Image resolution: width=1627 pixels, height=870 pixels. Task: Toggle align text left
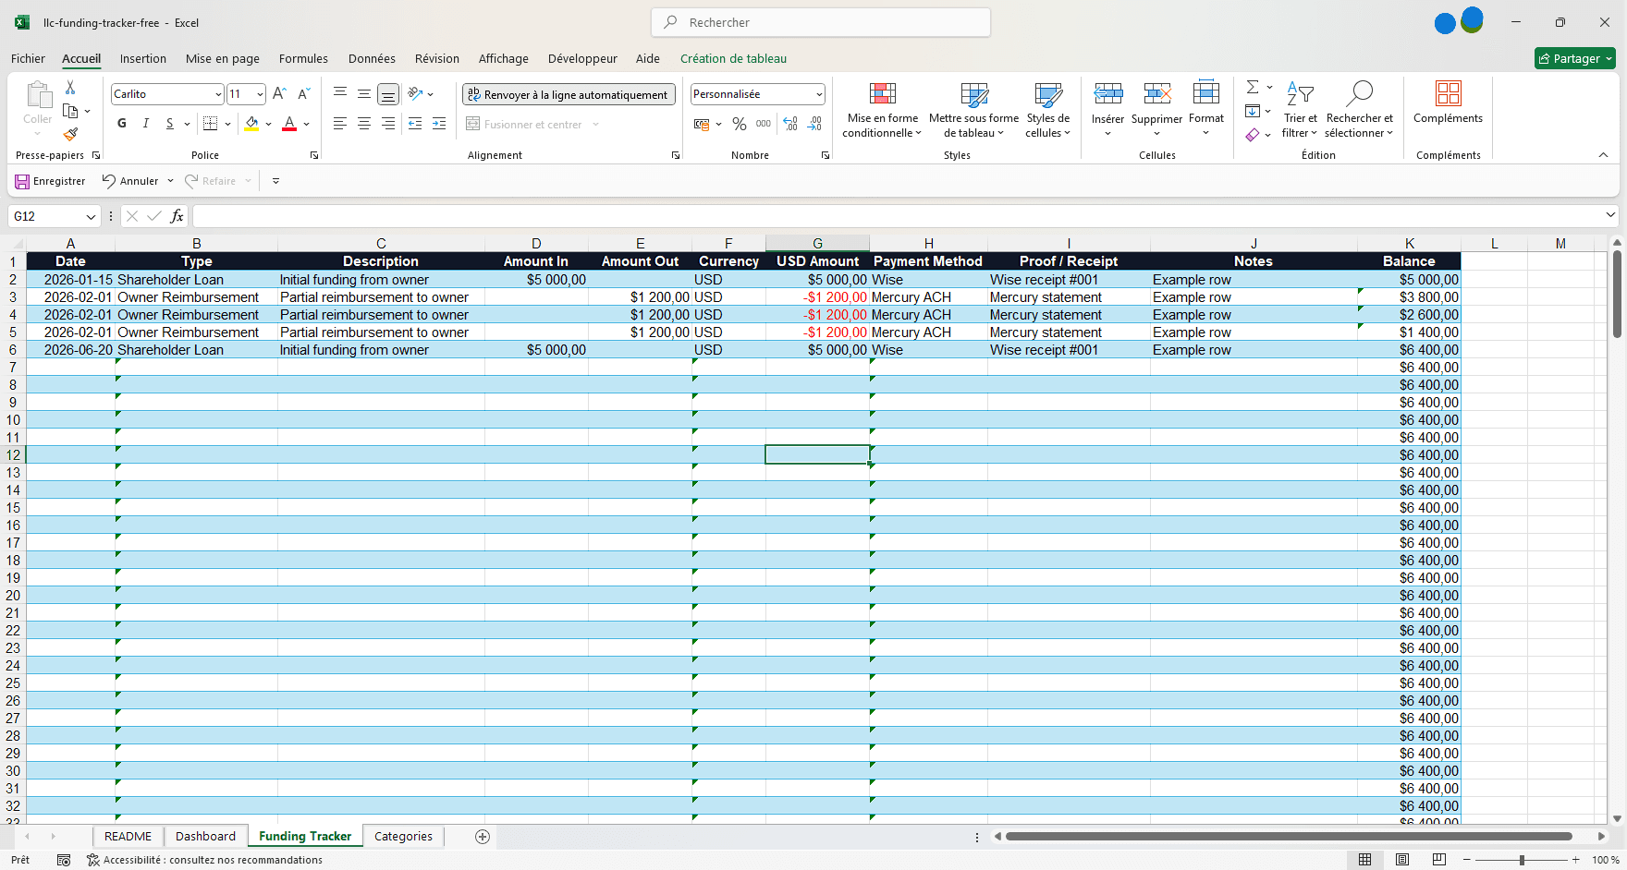[x=340, y=124]
